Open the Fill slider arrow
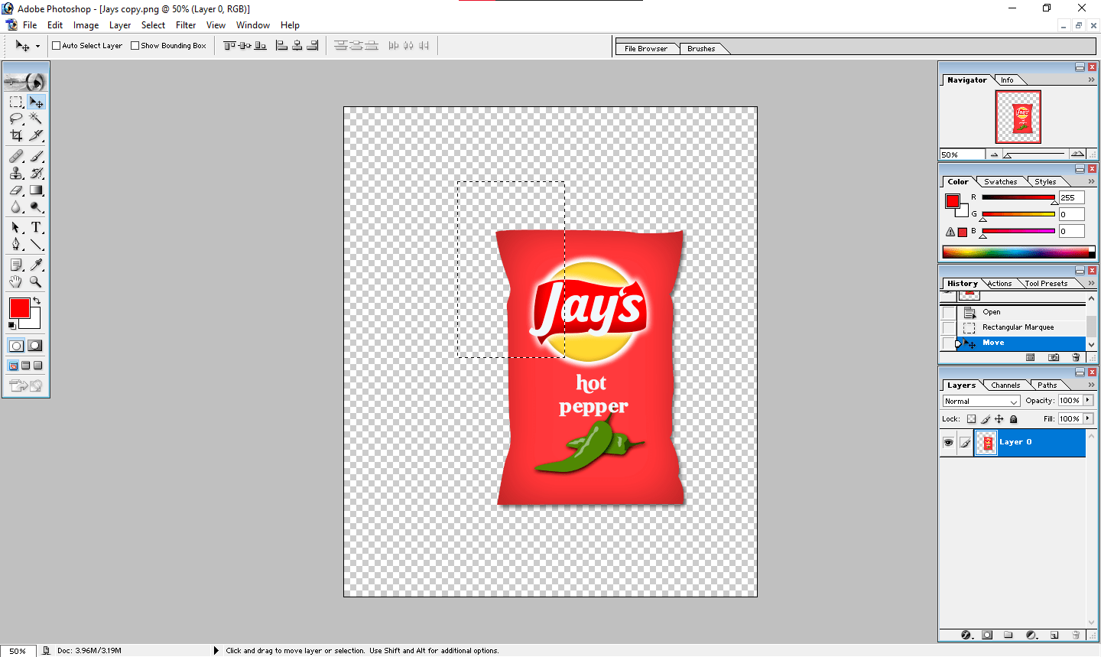The width and height of the screenshot is (1101, 657). pyautogui.click(x=1088, y=418)
